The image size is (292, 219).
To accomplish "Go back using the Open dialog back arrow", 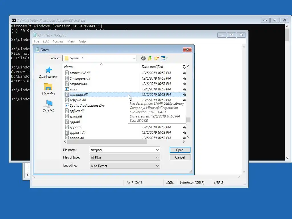I will click(143, 58).
